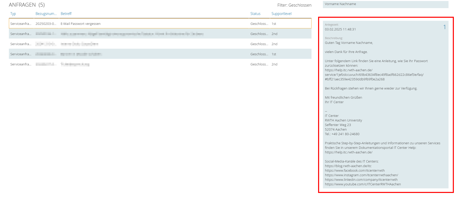Sort requests by the Status column header

(255, 14)
